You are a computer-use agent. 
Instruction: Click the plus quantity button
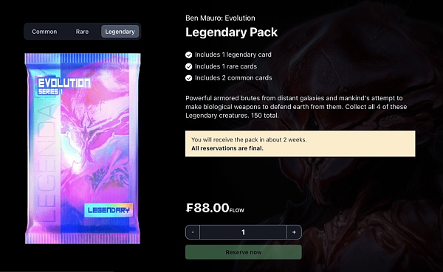tap(294, 232)
